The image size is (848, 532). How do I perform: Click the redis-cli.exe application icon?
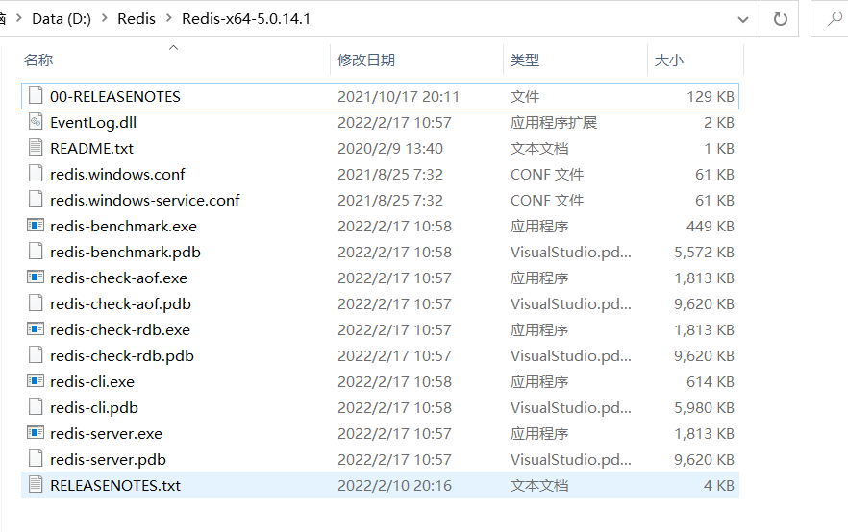pos(36,381)
